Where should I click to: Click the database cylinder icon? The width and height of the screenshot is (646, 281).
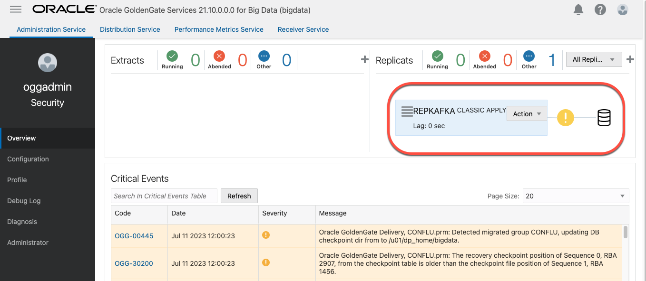click(x=604, y=117)
